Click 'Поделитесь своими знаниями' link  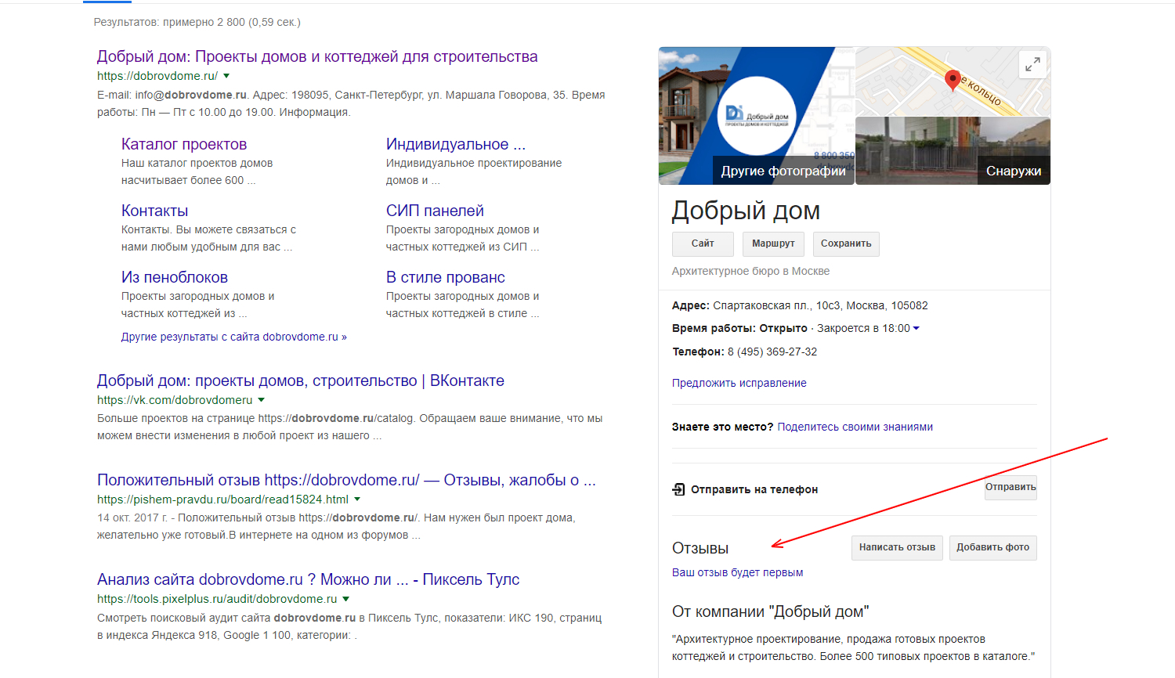click(855, 427)
